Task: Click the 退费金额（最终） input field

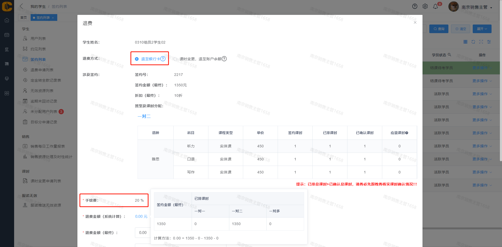Action: pos(143,233)
